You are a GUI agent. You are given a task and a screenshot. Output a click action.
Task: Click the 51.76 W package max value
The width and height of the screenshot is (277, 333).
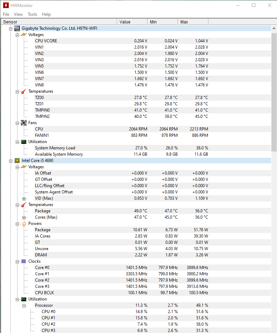tap(201, 230)
